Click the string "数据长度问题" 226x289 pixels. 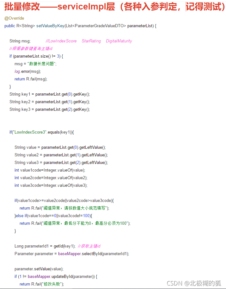[41, 64]
